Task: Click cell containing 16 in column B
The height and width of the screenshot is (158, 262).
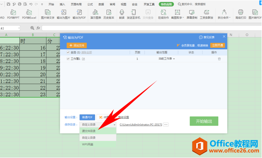Action: (33, 48)
